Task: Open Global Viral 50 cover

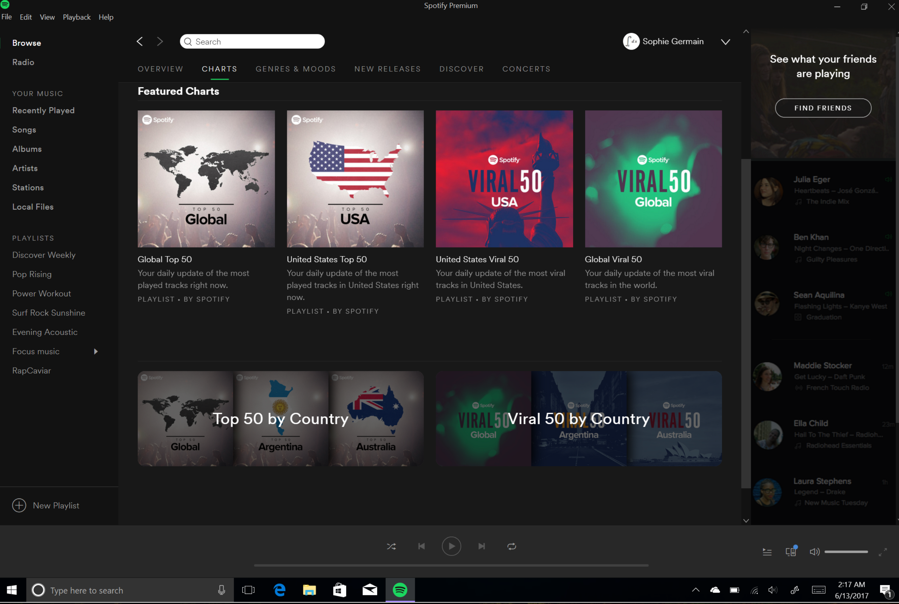Action: (653, 179)
